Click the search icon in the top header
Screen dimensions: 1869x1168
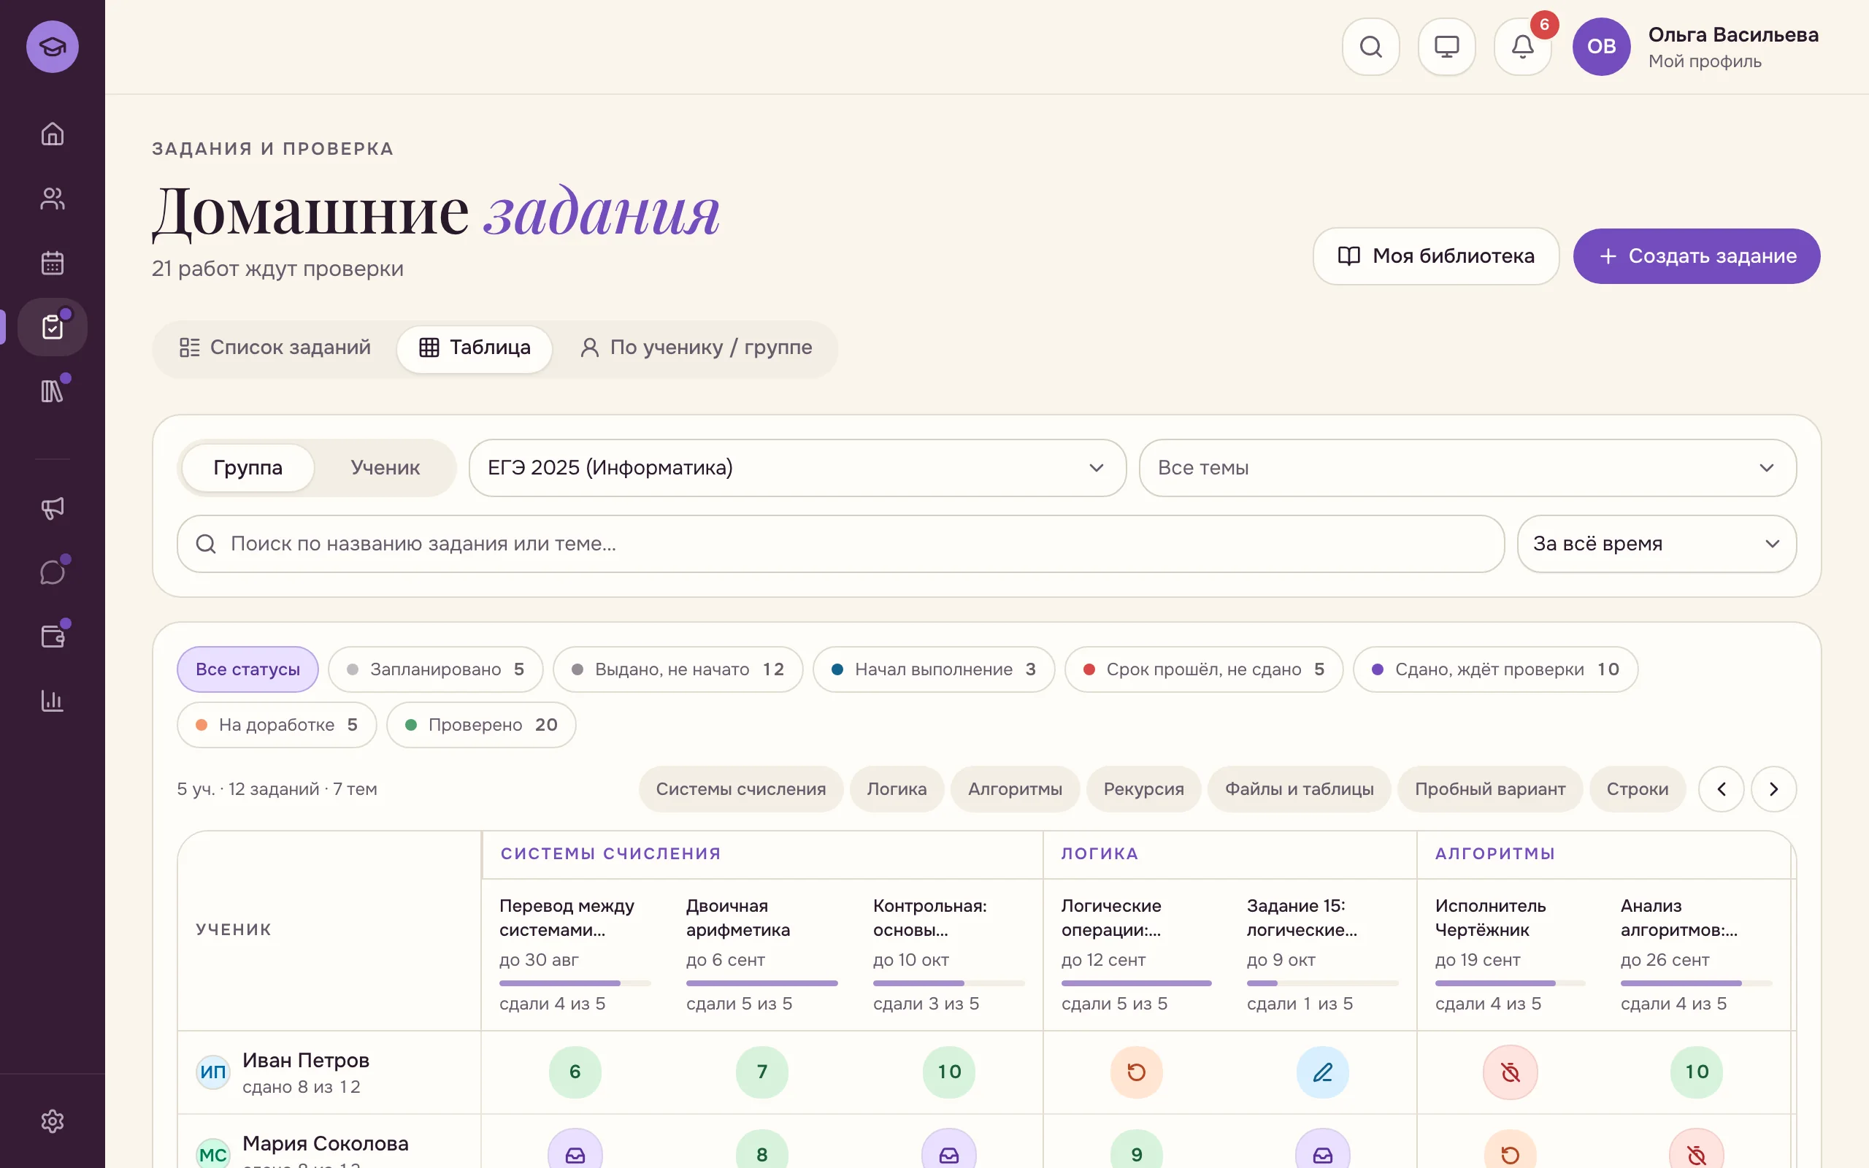(1371, 46)
